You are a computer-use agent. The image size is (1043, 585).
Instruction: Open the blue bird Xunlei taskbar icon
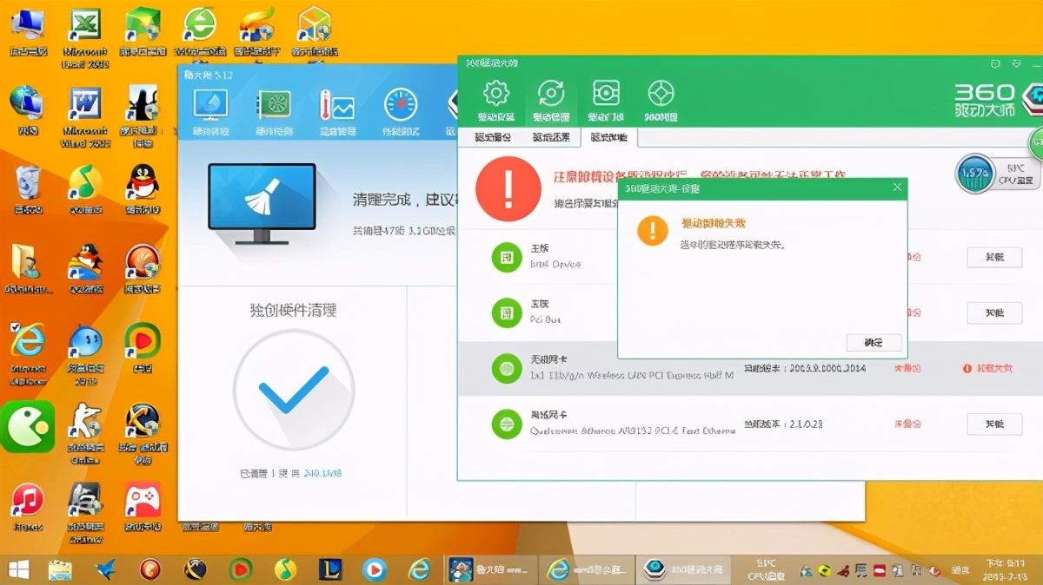click(x=105, y=569)
